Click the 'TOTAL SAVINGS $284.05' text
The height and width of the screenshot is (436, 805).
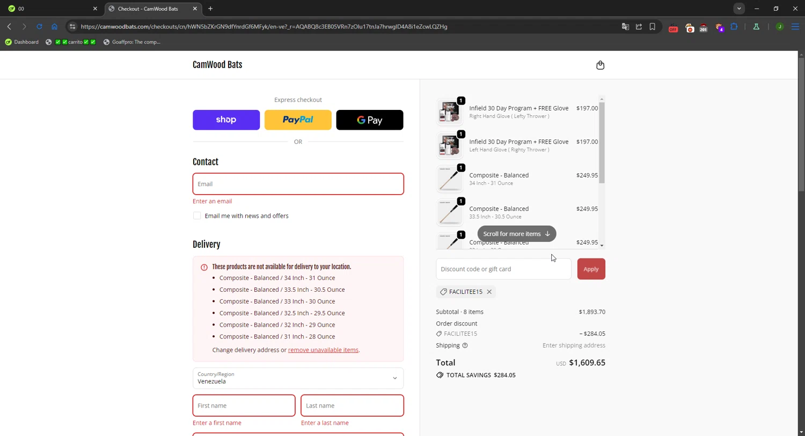tap(481, 375)
